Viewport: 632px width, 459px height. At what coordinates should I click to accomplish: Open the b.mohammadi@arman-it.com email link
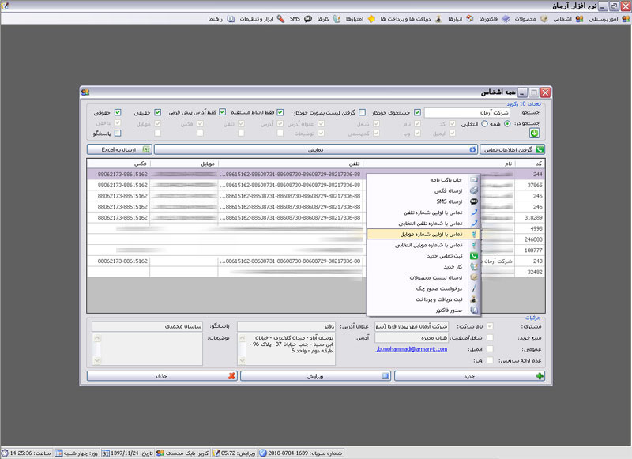click(x=411, y=349)
